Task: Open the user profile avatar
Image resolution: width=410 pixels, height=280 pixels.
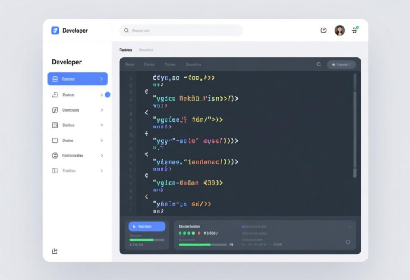Action: coord(339,30)
